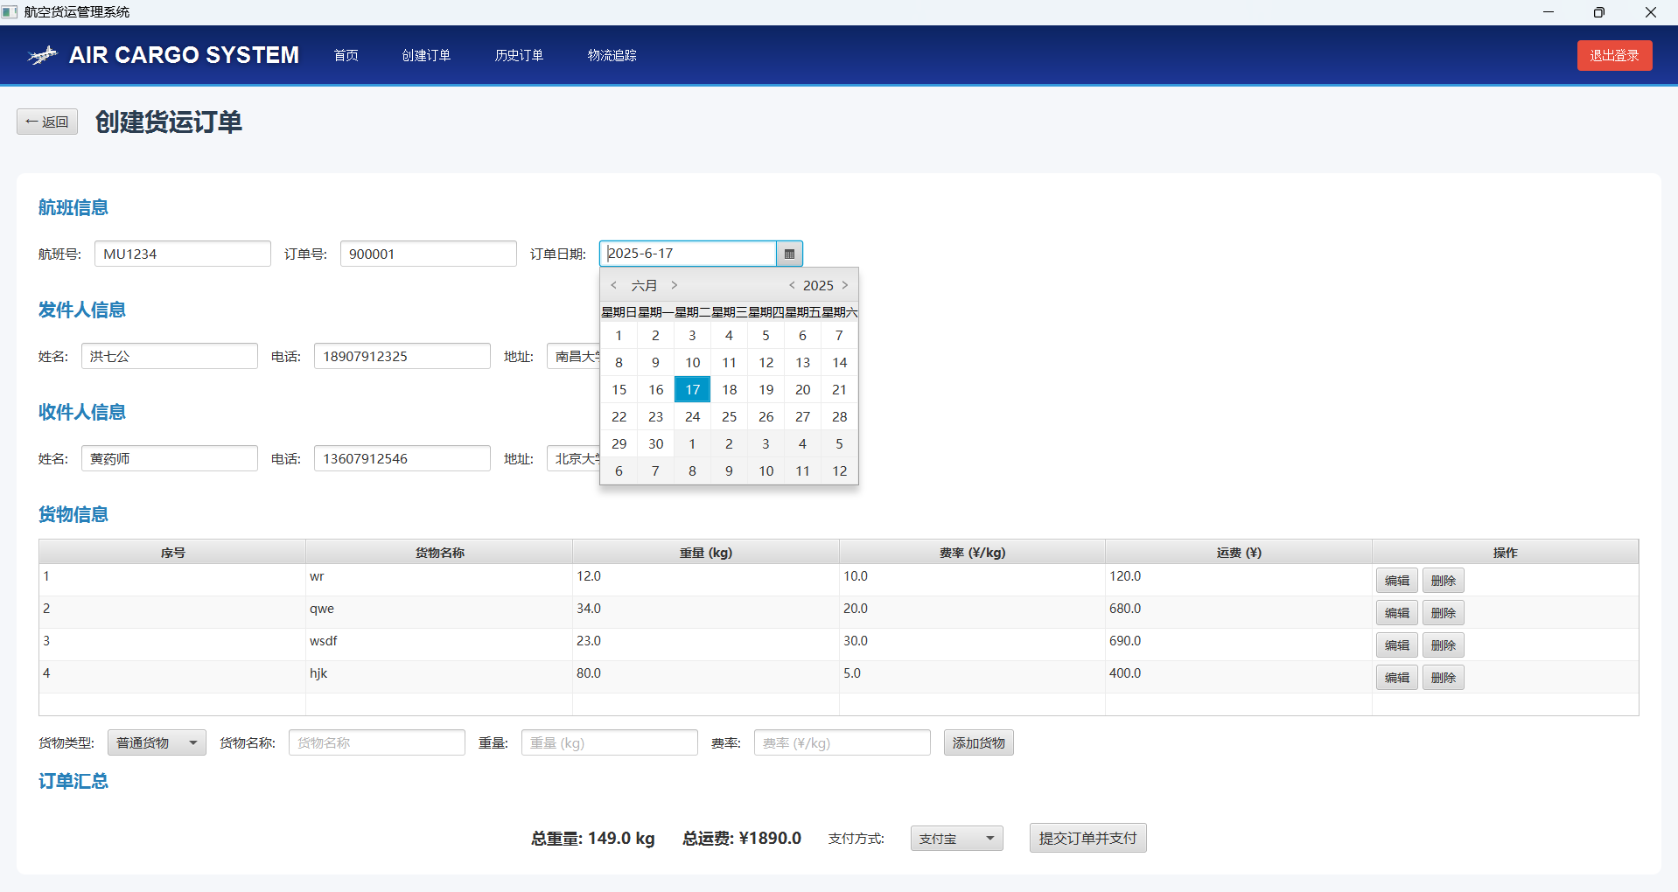Delete the hjk cargo row

point(1443,678)
